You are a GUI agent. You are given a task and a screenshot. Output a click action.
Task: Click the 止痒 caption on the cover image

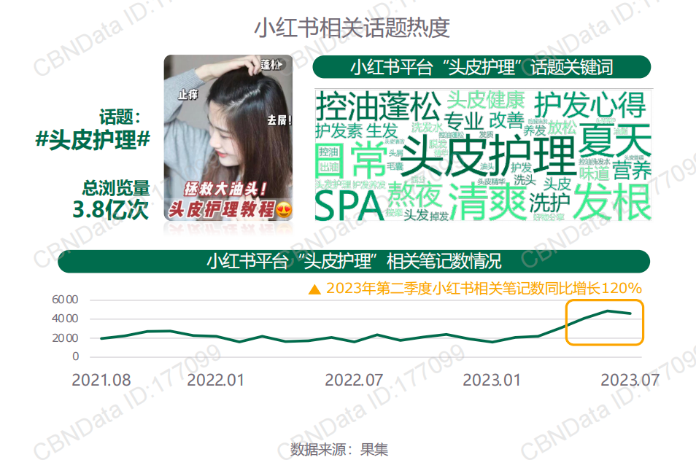pyautogui.click(x=187, y=94)
